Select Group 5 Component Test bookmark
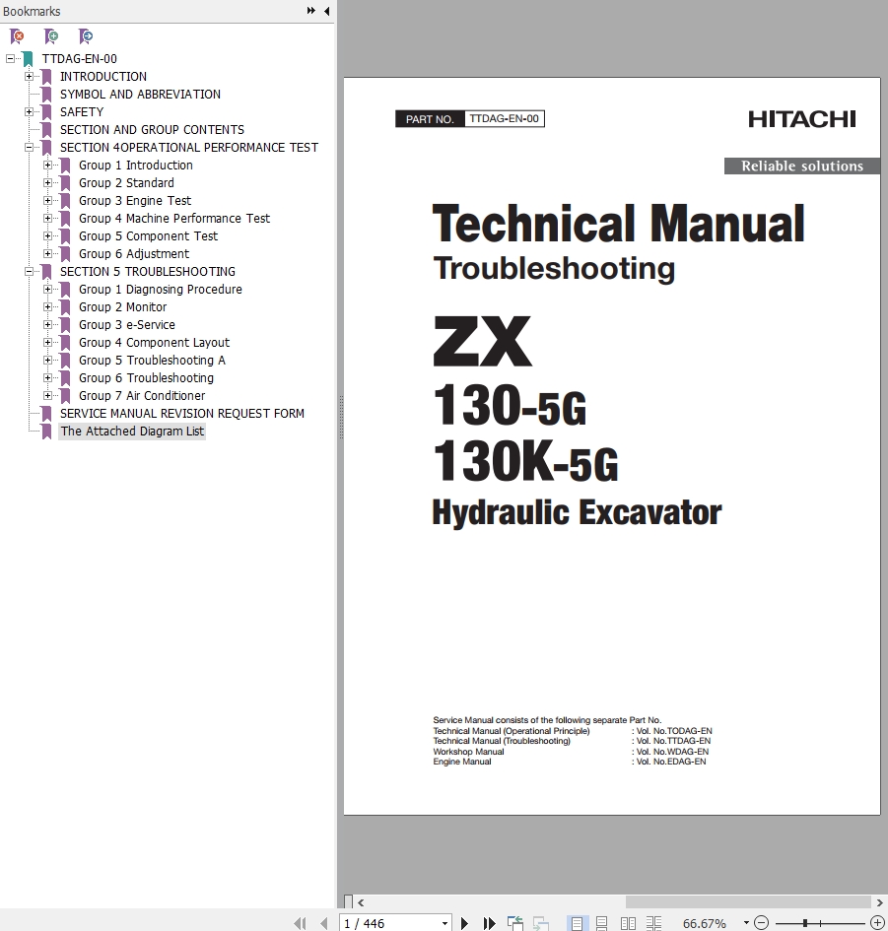The image size is (888, 931). pyautogui.click(x=149, y=236)
